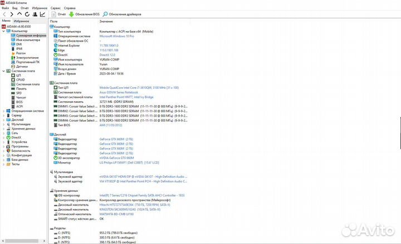
Task: Open the Сервис menu
Action: [x=56, y=8]
